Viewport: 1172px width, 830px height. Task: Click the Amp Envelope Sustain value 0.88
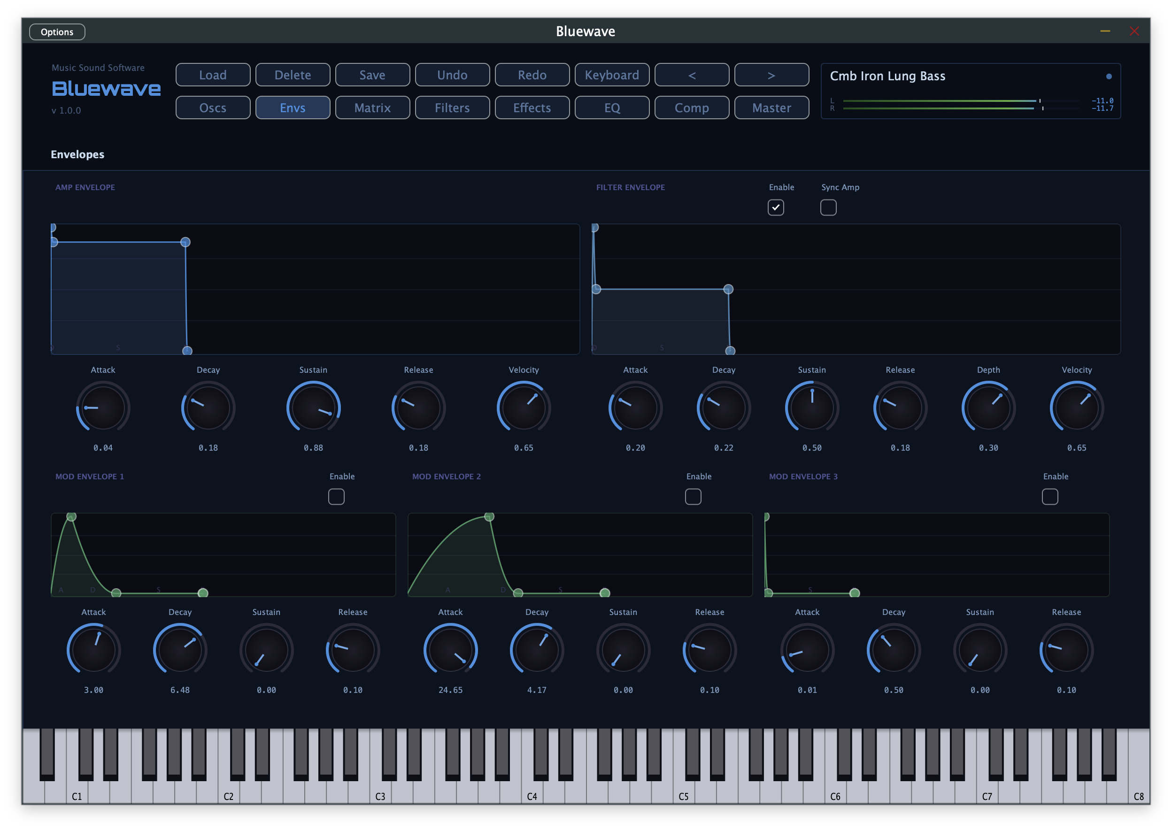point(313,448)
